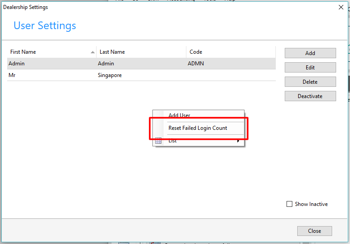Open the List context menu entry
This screenshot has width=350, height=244.
(x=173, y=141)
